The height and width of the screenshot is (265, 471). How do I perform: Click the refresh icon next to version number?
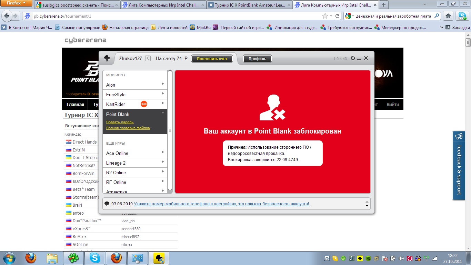[x=353, y=58]
